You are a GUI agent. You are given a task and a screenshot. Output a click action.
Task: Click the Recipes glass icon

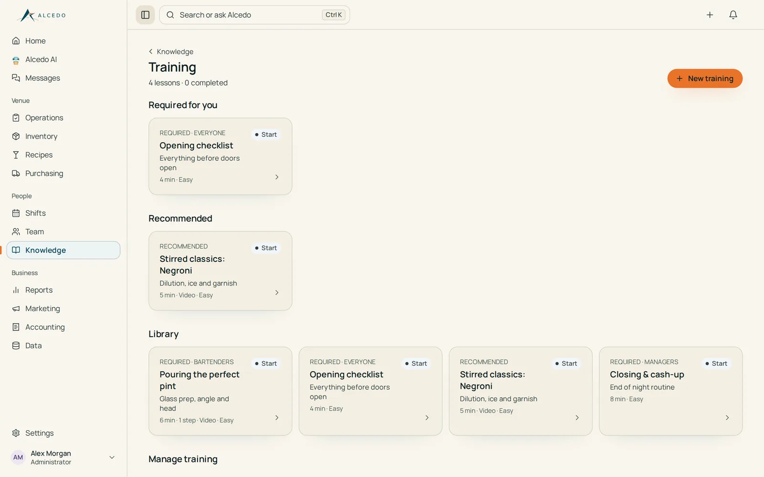tap(16, 155)
